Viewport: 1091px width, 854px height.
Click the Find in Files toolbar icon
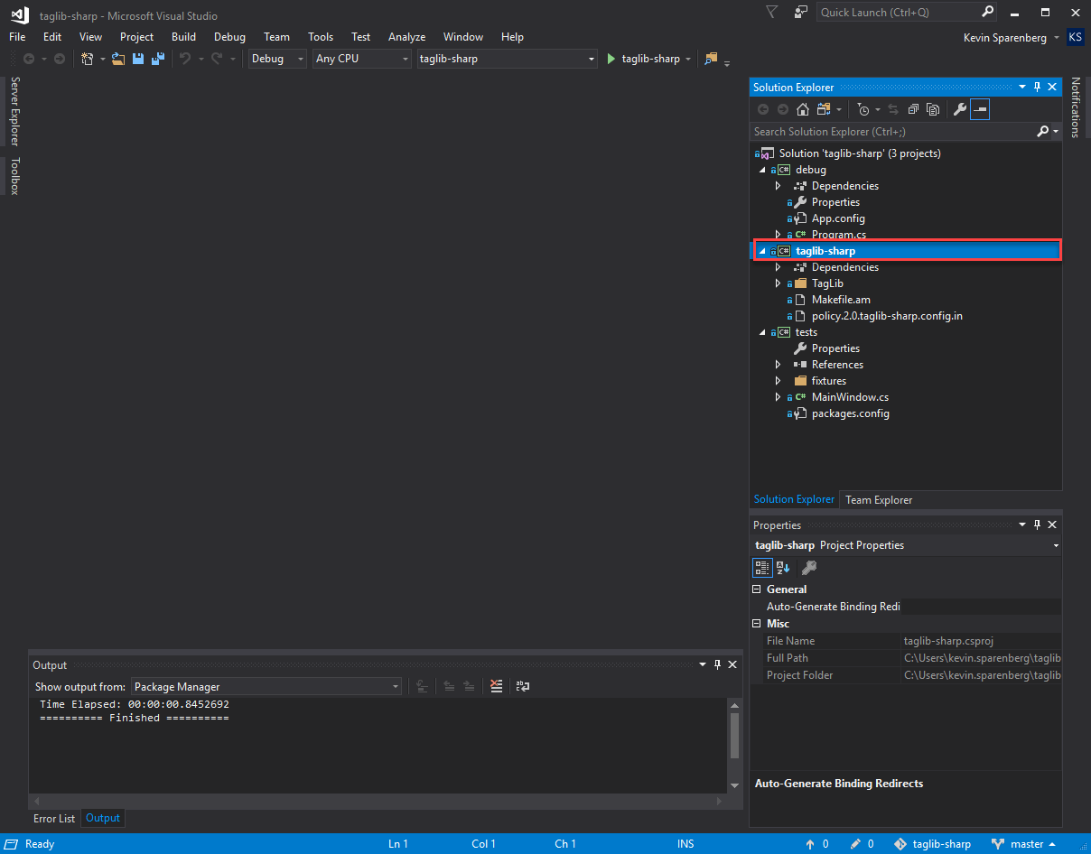point(711,59)
